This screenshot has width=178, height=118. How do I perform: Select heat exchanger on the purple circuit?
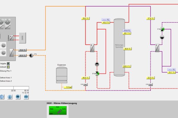pyautogui.click(x=157, y=48)
